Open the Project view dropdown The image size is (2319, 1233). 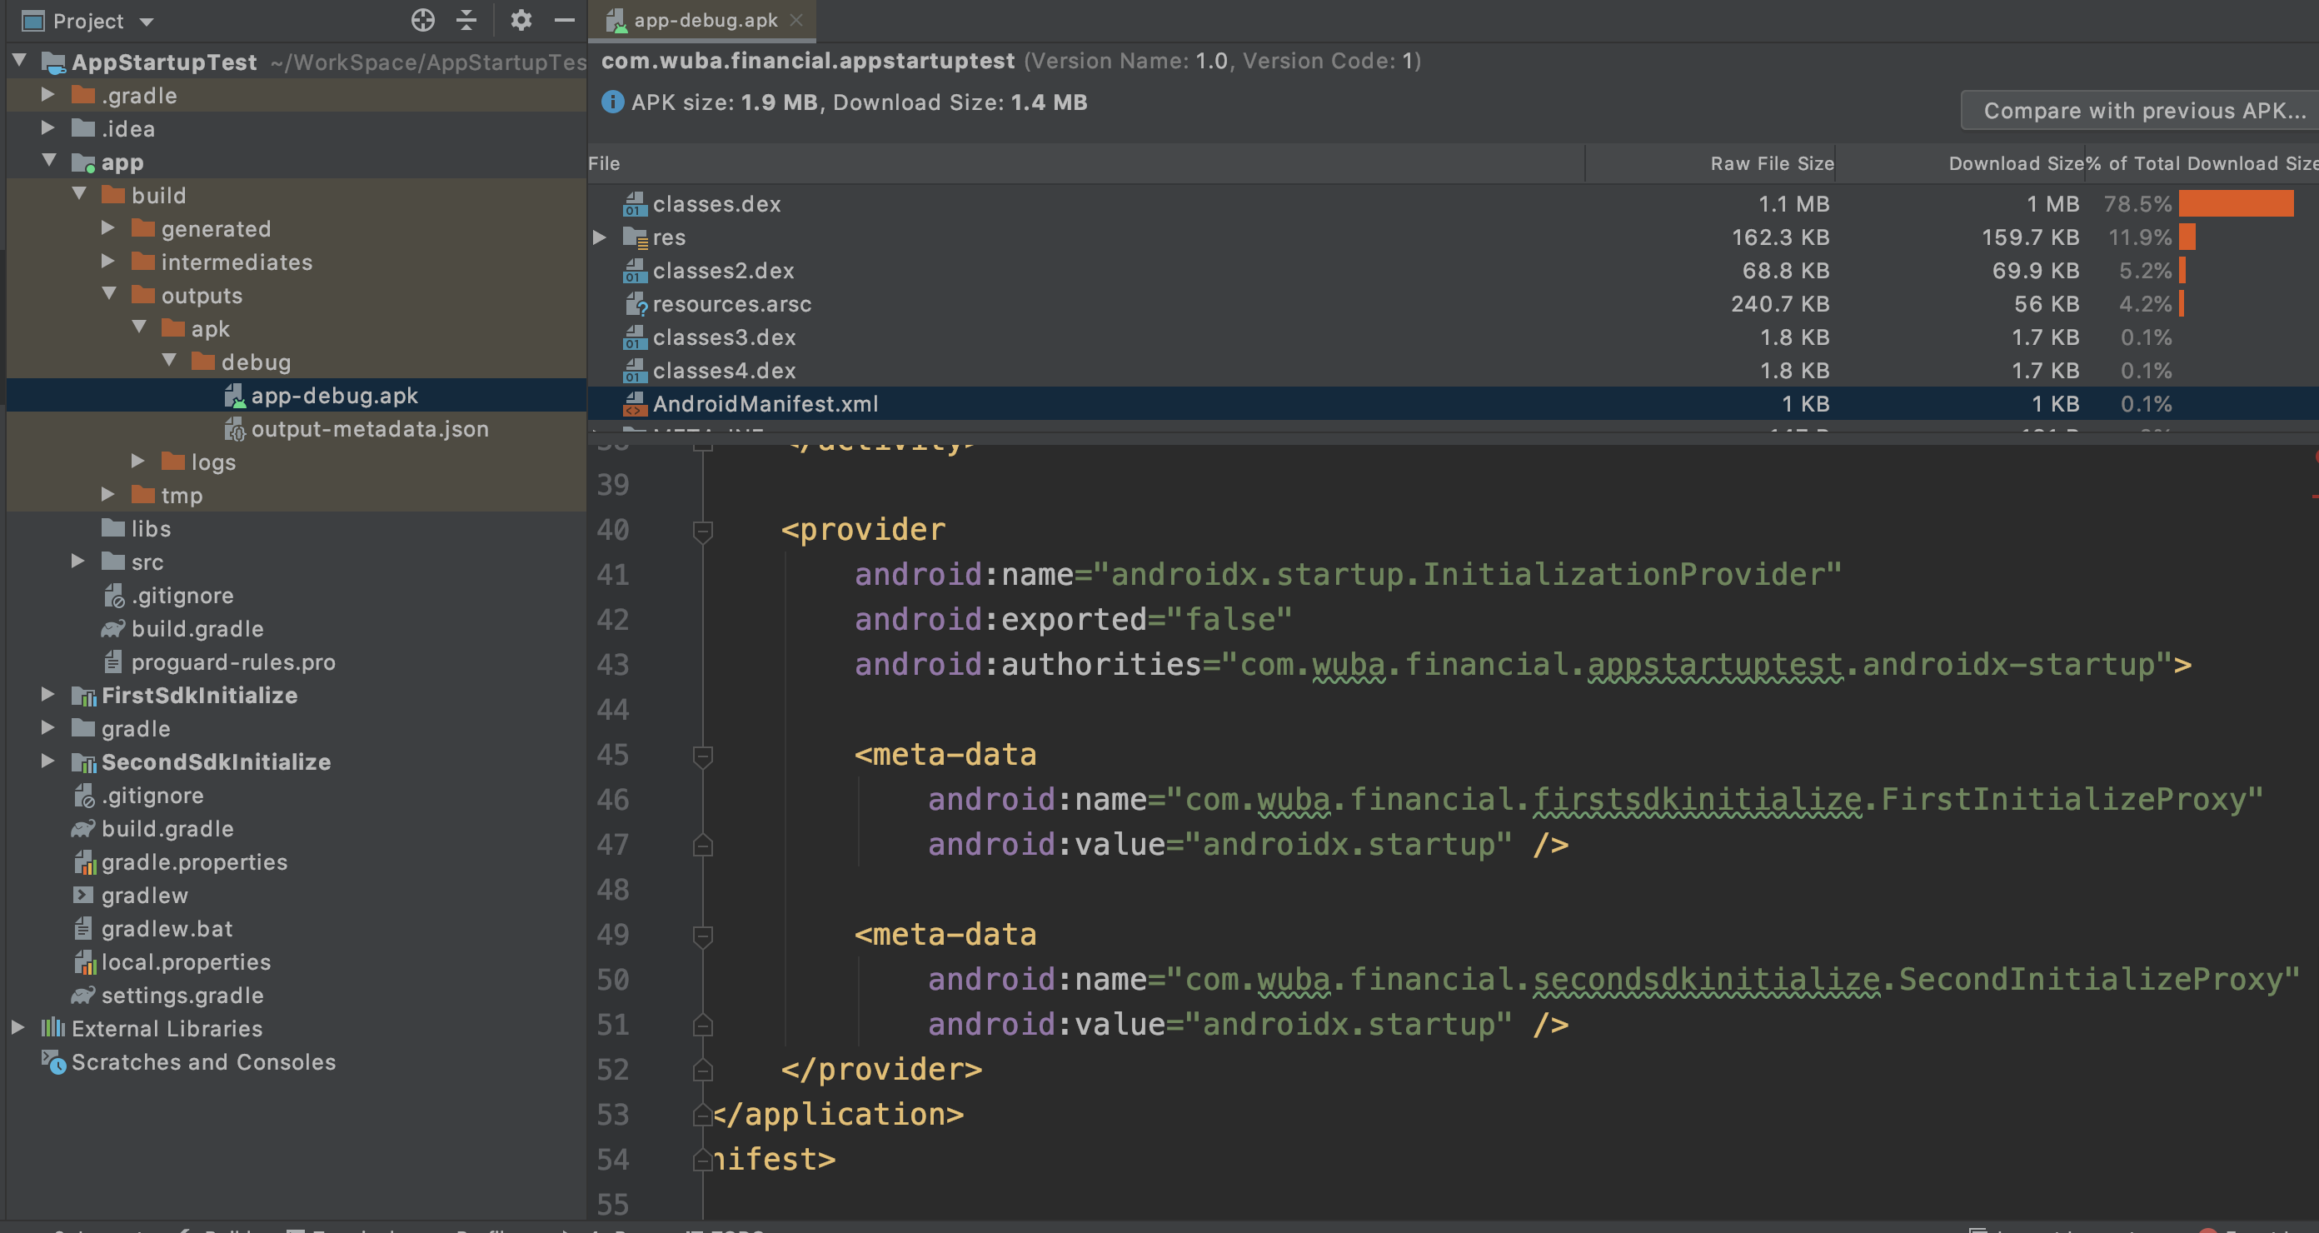(x=147, y=21)
